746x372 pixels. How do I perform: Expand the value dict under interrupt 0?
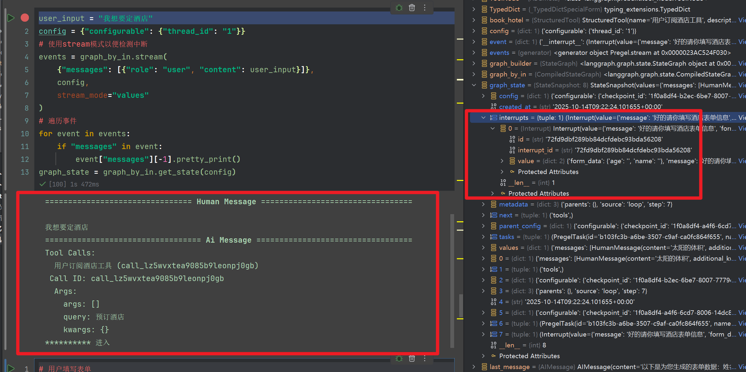pos(502,161)
